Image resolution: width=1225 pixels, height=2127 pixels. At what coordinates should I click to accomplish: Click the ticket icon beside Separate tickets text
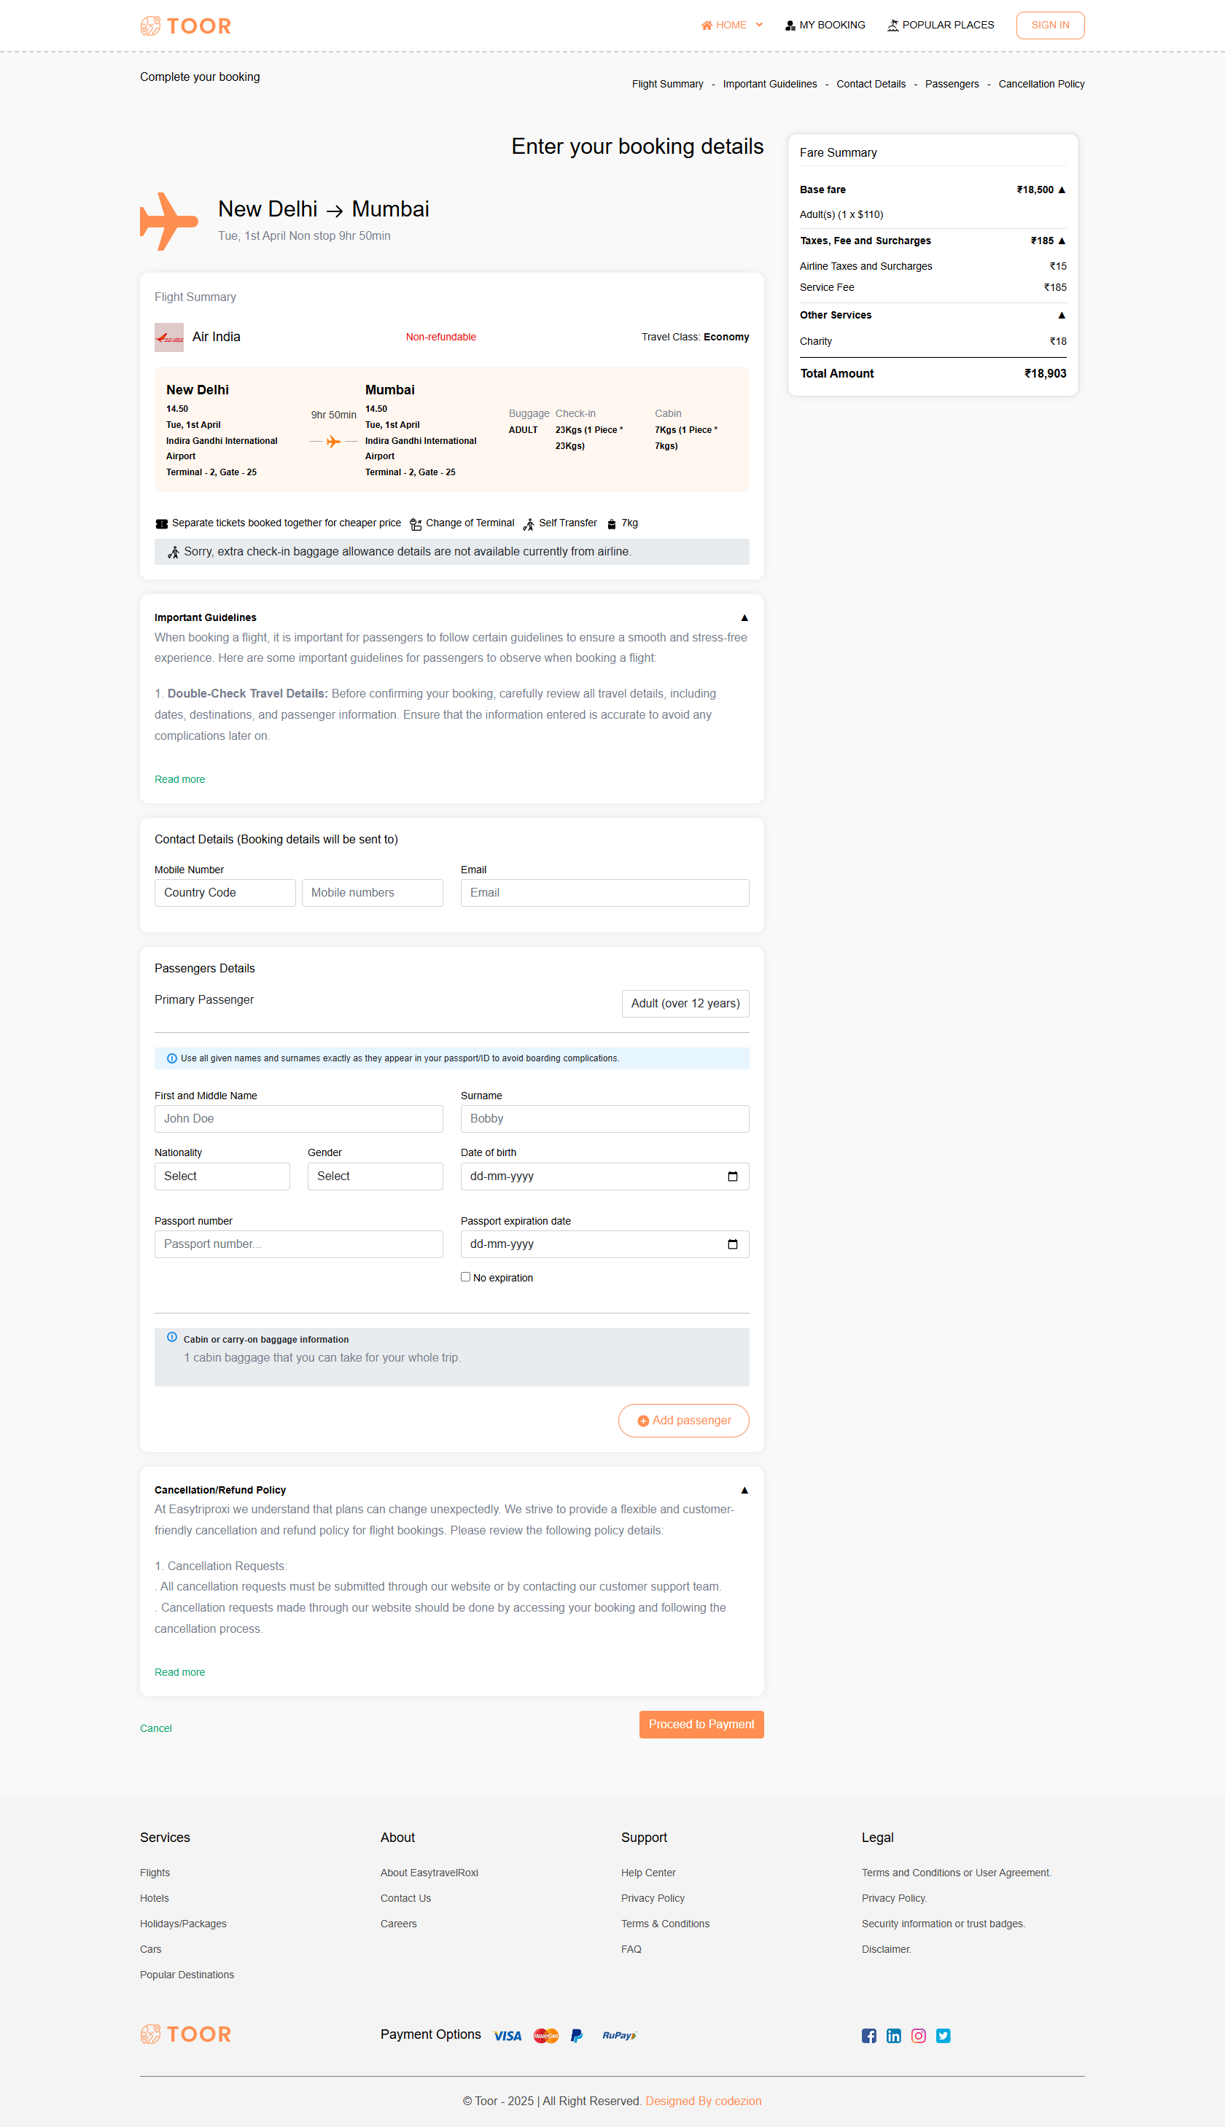(162, 524)
